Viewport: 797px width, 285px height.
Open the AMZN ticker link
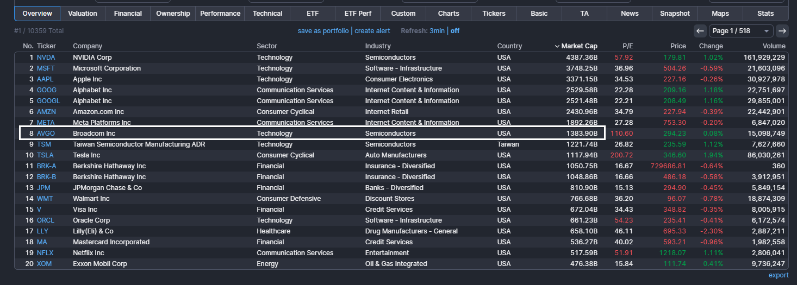(46, 111)
